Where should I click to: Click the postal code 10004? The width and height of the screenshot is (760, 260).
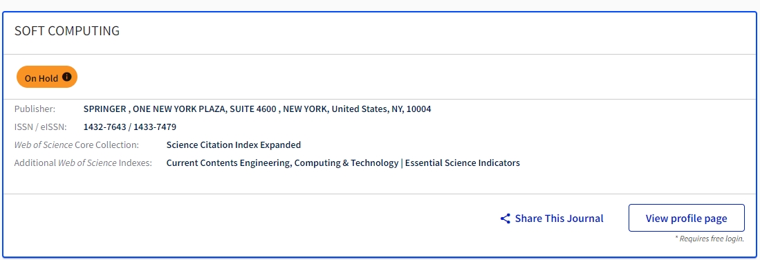[419, 109]
